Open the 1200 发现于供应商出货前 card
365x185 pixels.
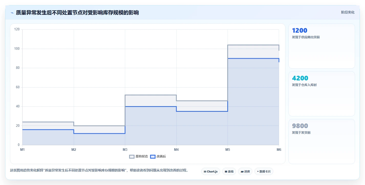point(322,46)
